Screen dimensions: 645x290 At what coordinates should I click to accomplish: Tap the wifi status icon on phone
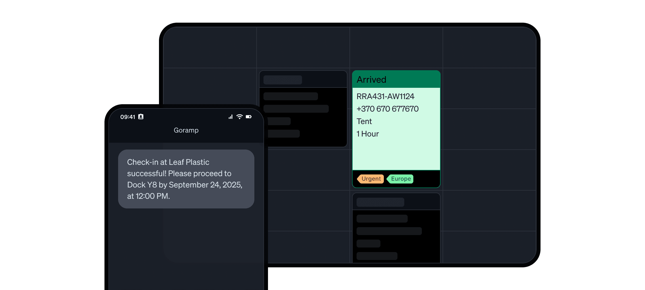240,117
